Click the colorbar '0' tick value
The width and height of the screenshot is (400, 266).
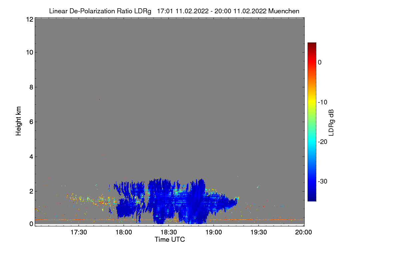point(320,62)
